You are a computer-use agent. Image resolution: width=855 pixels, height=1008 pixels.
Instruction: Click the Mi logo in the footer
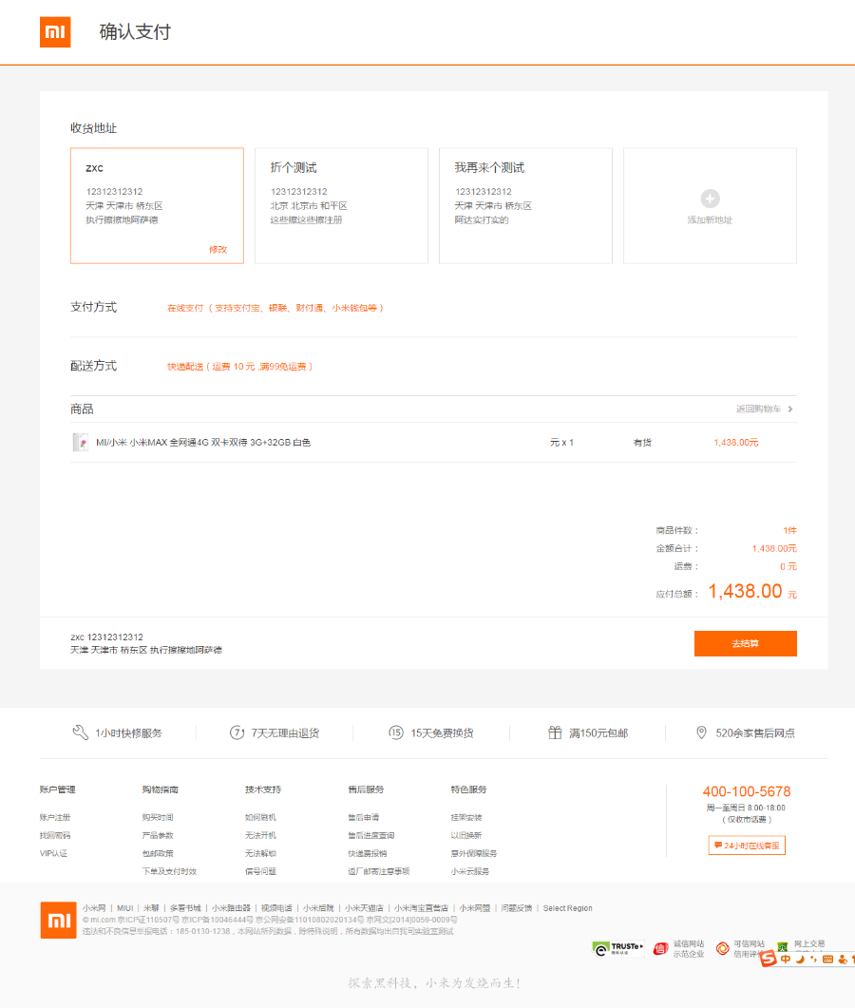(59, 920)
